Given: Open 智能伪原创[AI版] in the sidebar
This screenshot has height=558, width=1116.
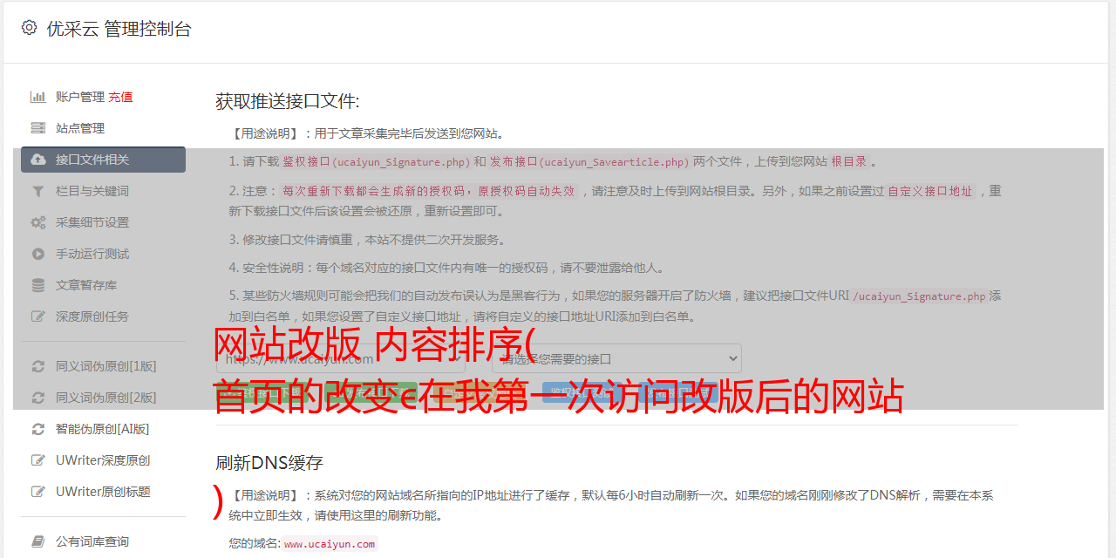Looking at the screenshot, I should [103, 429].
